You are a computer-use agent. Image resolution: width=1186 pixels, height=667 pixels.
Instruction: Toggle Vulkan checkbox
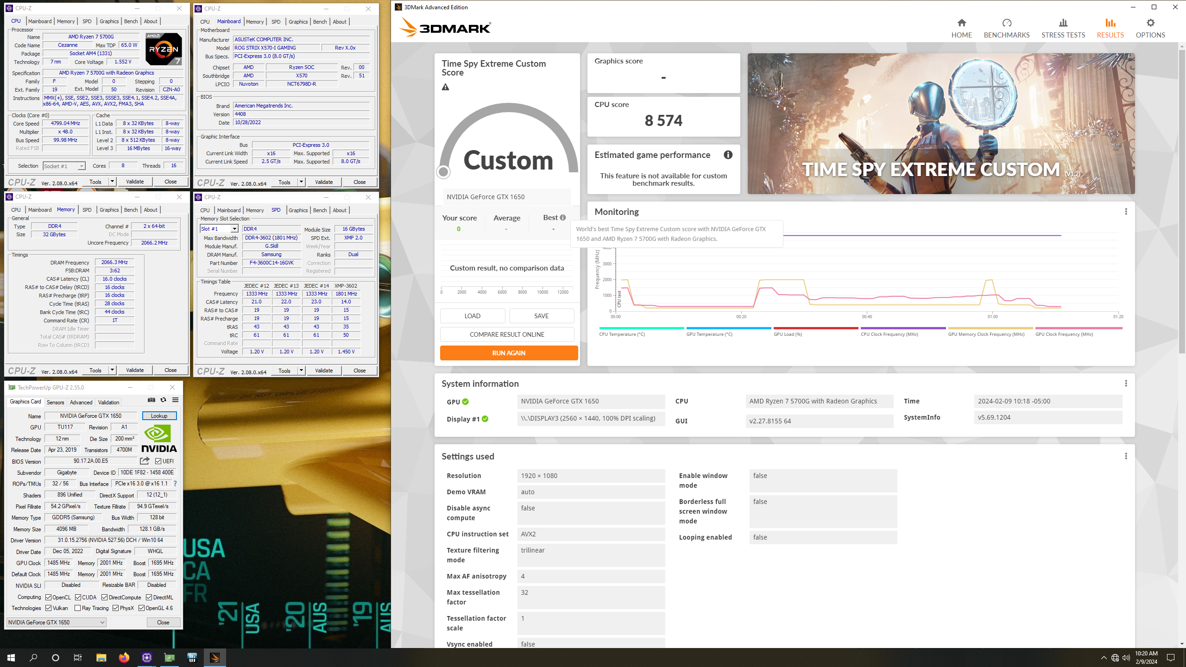[48, 608]
